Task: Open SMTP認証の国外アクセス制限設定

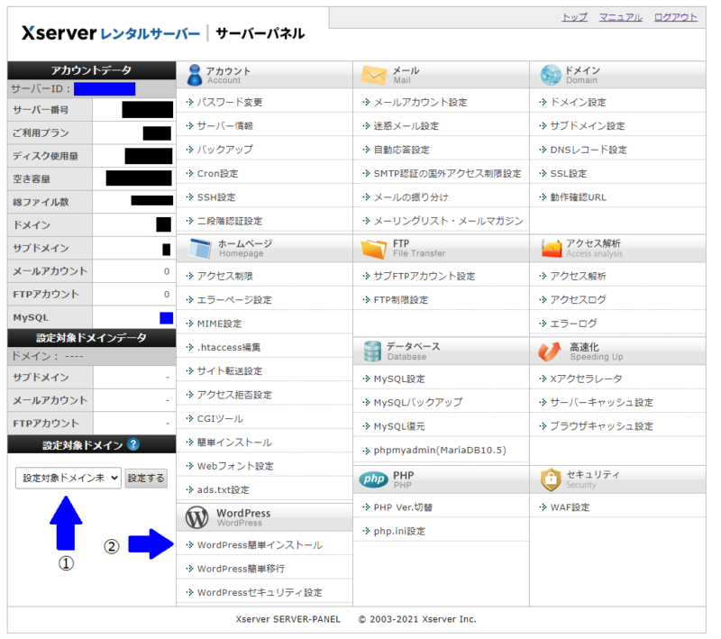Action: click(x=447, y=173)
